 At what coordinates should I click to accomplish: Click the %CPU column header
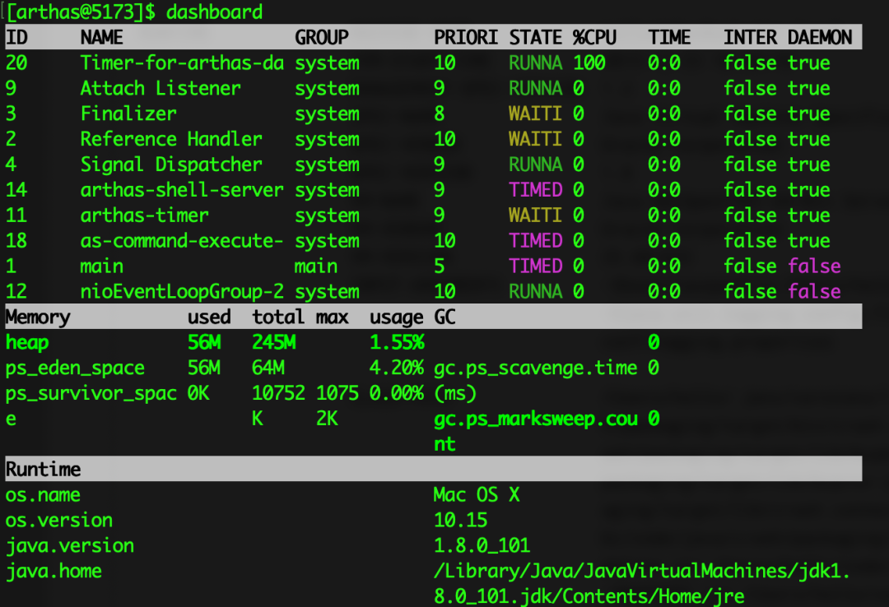(594, 38)
